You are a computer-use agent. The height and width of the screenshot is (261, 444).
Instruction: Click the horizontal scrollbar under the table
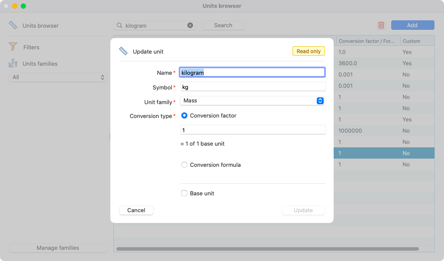coord(267,249)
